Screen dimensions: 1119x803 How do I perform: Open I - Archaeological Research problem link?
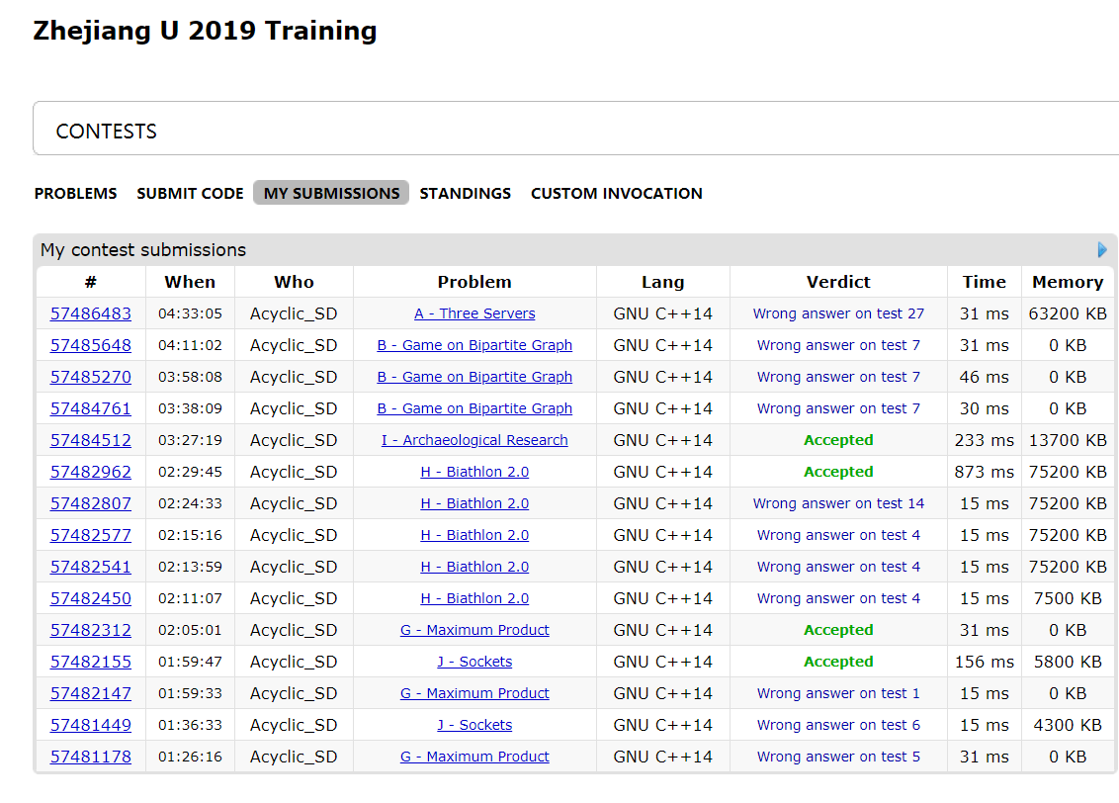click(474, 440)
